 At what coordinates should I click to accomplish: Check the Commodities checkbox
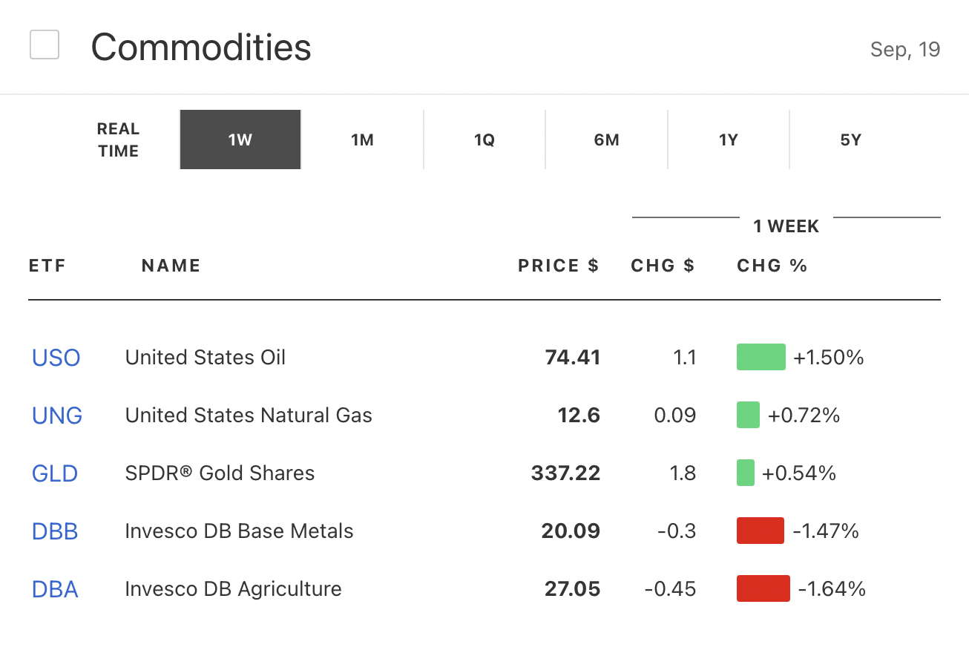coord(45,45)
